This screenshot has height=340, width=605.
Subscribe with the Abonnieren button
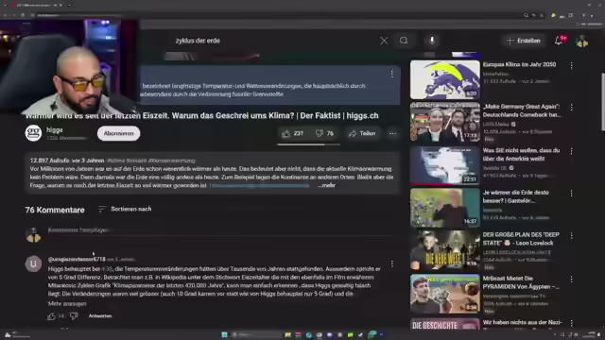click(x=118, y=133)
